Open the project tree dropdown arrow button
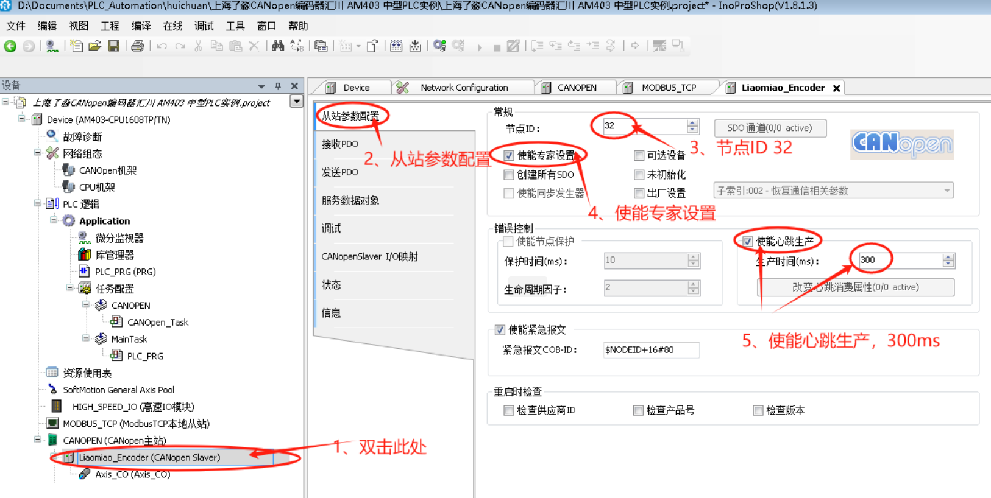991x498 pixels. pos(296,102)
